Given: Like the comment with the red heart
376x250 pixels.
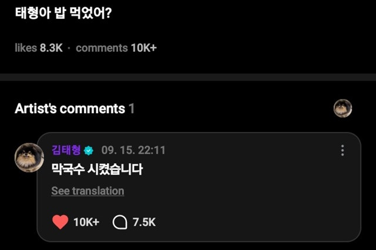Looking at the screenshot, I should click(x=61, y=222).
